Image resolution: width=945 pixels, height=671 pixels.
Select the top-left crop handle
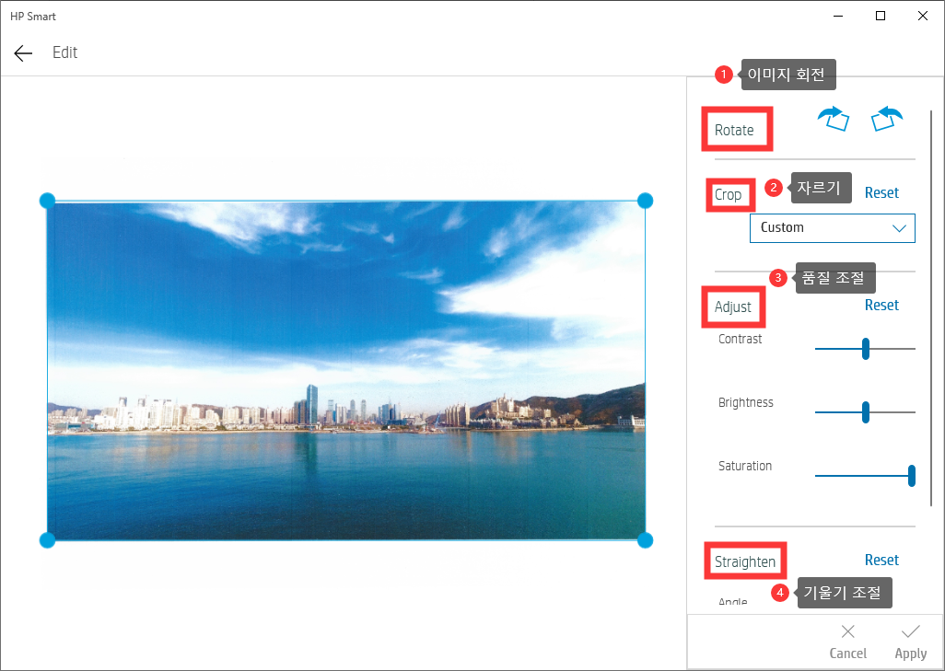[47, 201]
